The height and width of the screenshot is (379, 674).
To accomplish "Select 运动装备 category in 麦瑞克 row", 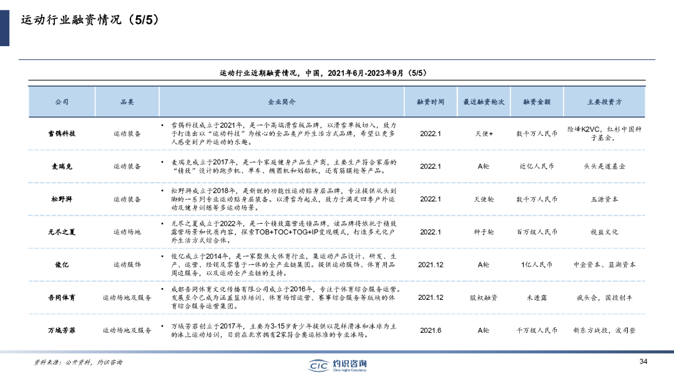I will 127,166.
